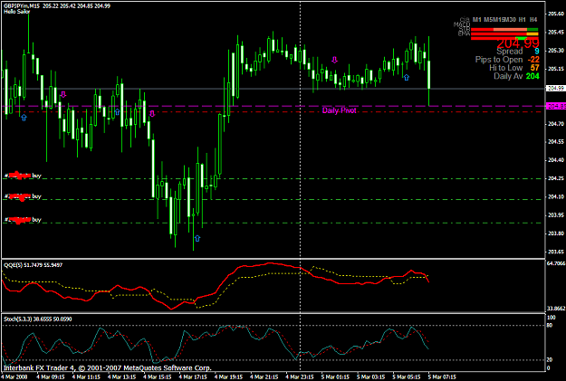Click the Pips to Open -22 readout
Image resolution: width=566 pixels, height=381 pixels.
507,60
